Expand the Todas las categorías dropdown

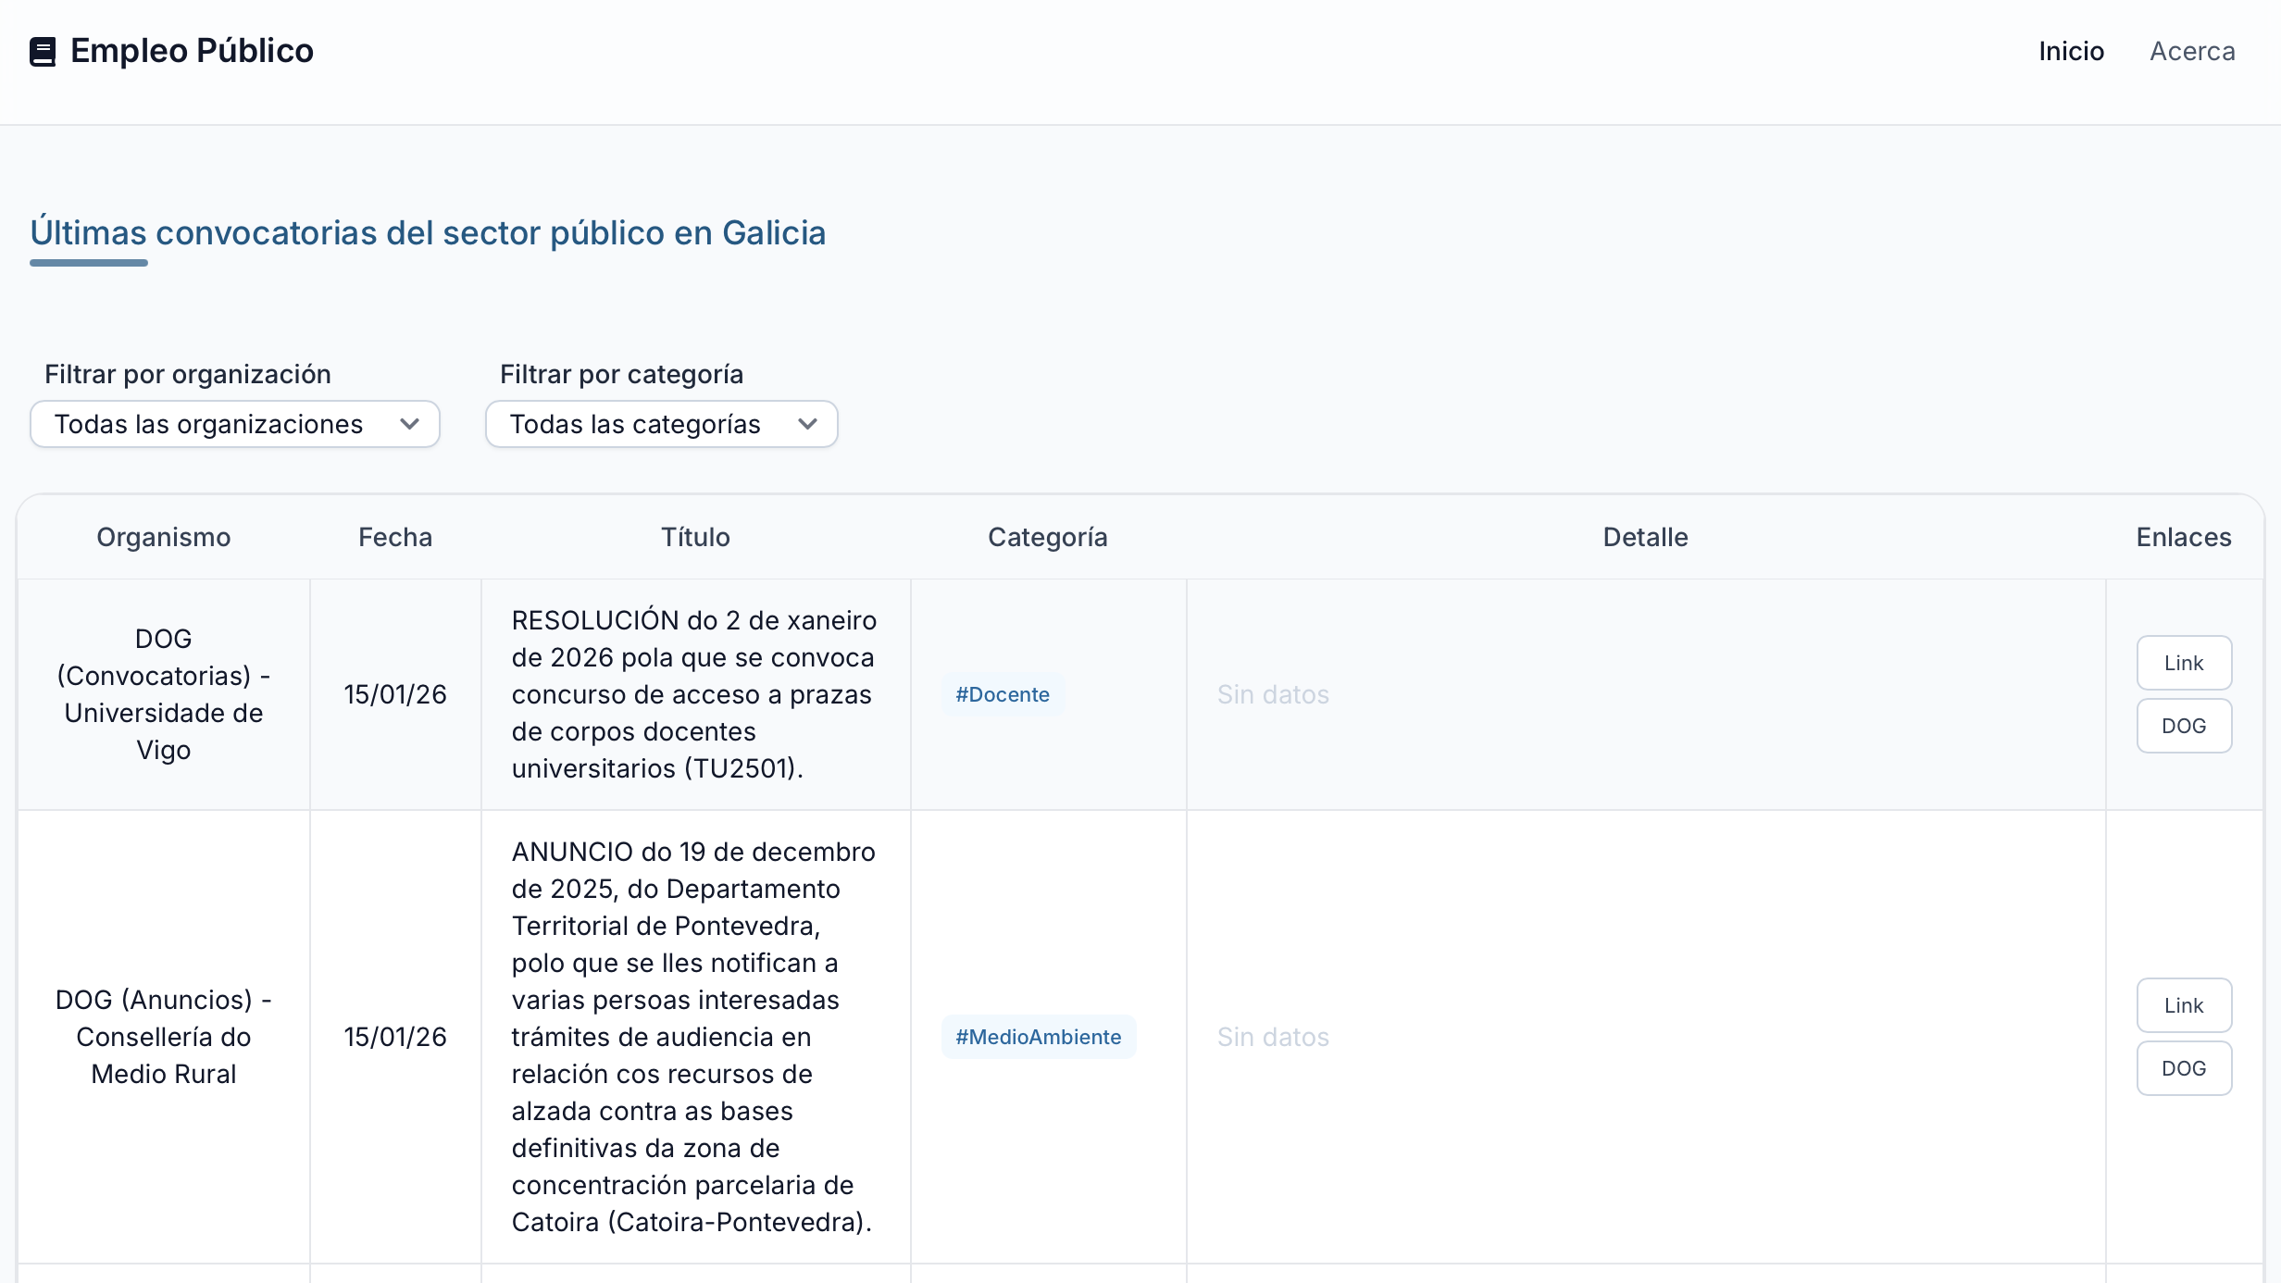click(635, 424)
